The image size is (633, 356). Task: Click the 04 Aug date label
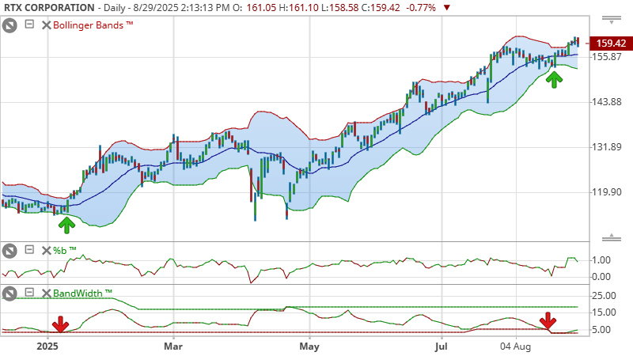[515, 347]
